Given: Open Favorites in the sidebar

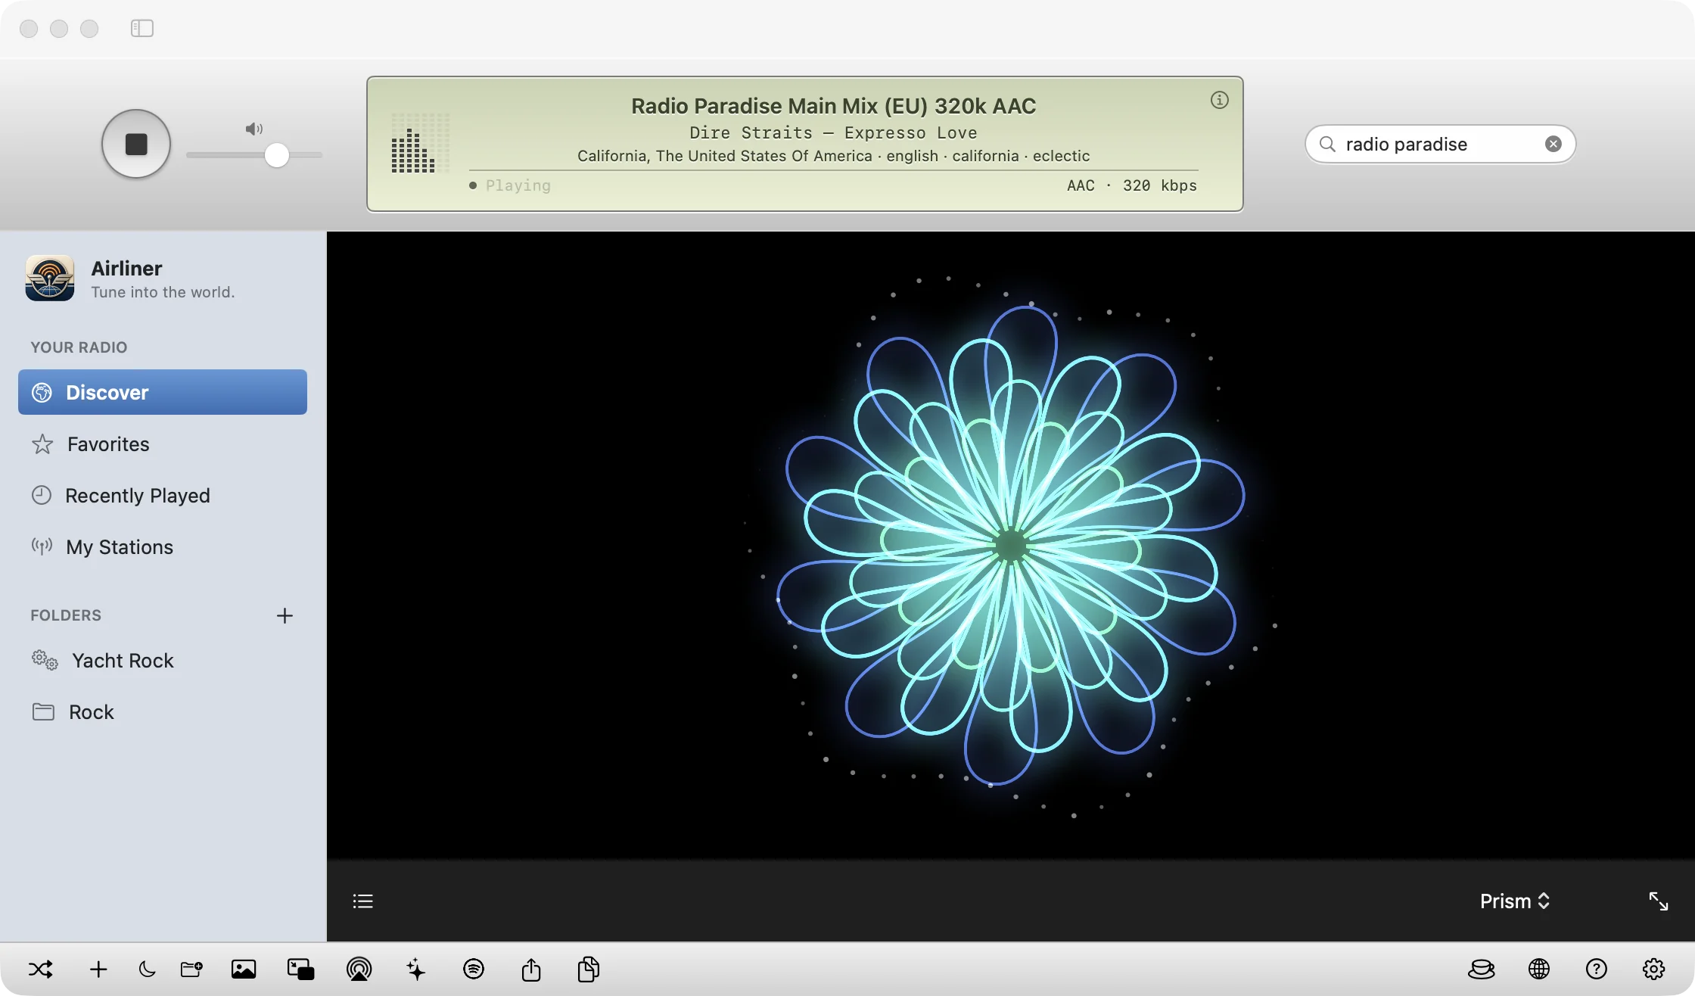Looking at the screenshot, I should 163,444.
